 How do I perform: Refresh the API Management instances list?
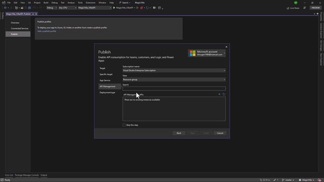click(224, 95)
